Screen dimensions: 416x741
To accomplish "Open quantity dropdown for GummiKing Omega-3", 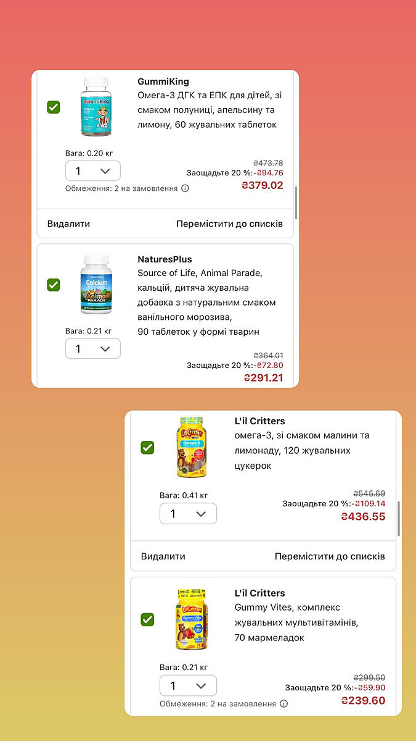I will pyautogui.click(x=92, y=171).
